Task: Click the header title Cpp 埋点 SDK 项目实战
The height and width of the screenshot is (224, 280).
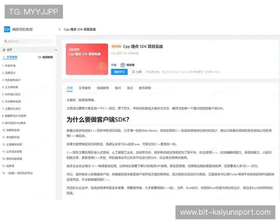Action: click(x=80, y=29)
